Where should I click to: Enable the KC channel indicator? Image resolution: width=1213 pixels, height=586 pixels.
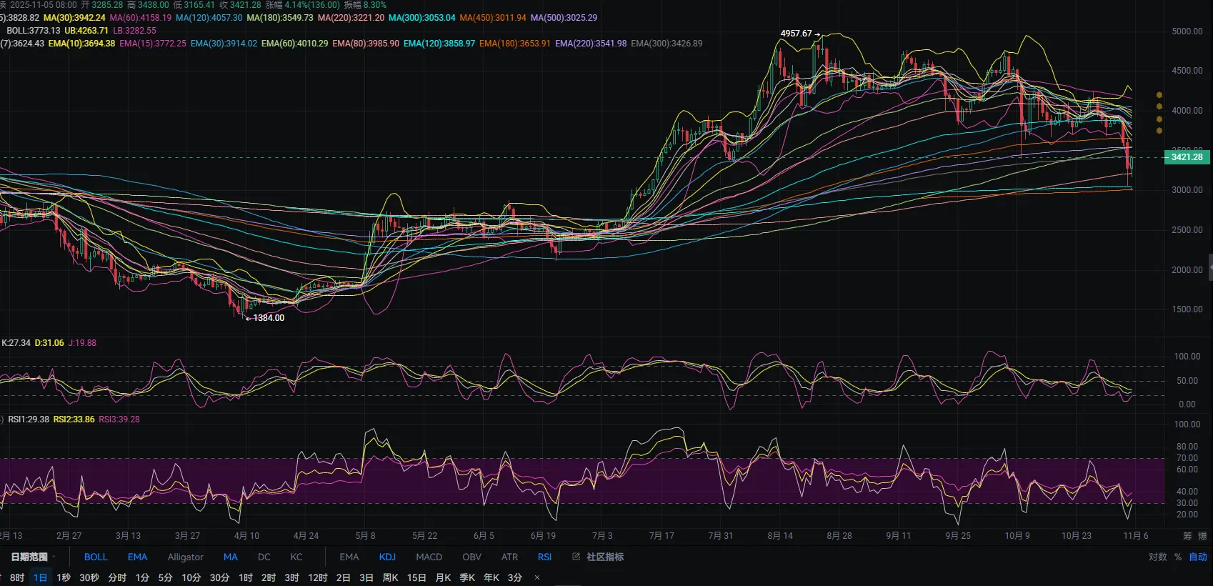(296, 557)
